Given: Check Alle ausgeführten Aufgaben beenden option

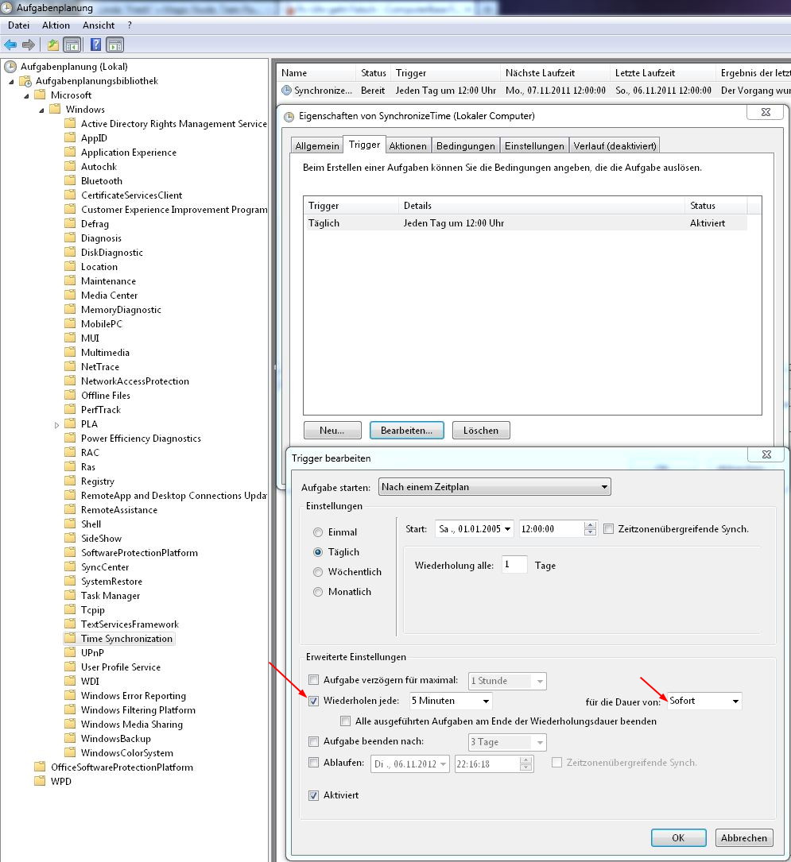Looking at the screenshot, I should click(346, 721).
